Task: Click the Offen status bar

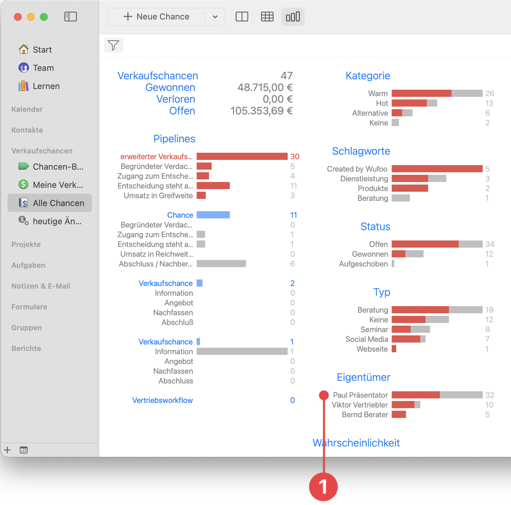Action: click(x=437, y=244)
